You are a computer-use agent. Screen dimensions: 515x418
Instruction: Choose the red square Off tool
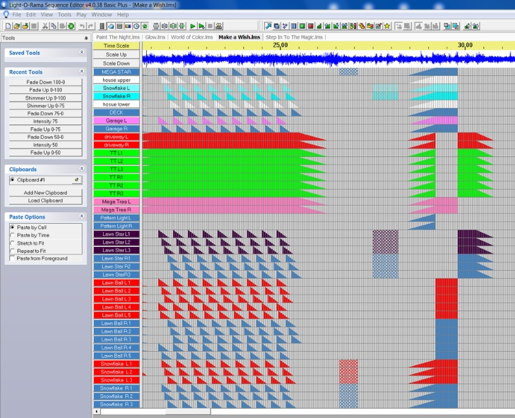(x=311, y=26)
